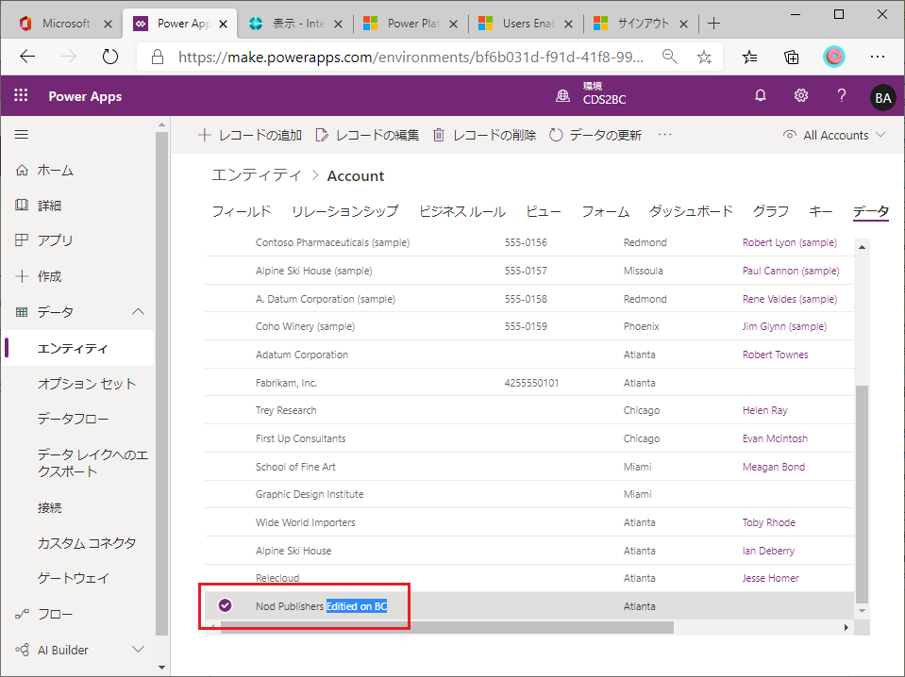Click the environment globe icon
The height and width of the screenshot is (677, 905).
[562, 96]
